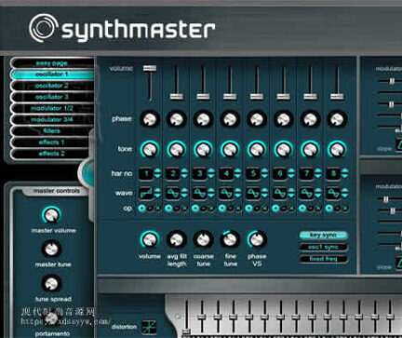
Task: Click the phase knob for harmonic 1
Action: coord(150,119)
